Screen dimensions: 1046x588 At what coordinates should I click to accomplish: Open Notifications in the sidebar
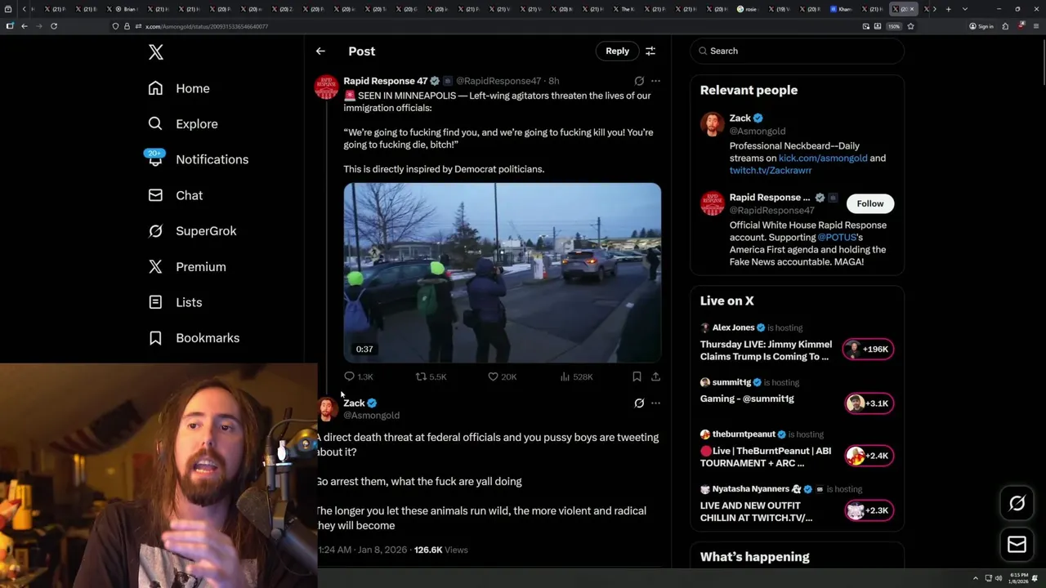click(x=198, y=159)
